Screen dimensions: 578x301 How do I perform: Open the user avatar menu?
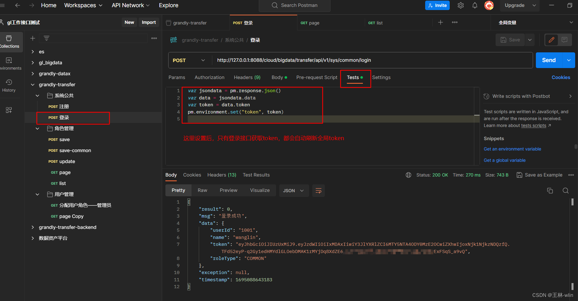click(489, 5)
